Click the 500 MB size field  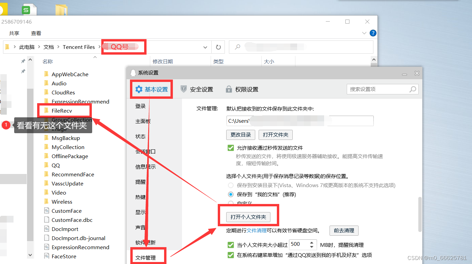click(x=299, y=244)
